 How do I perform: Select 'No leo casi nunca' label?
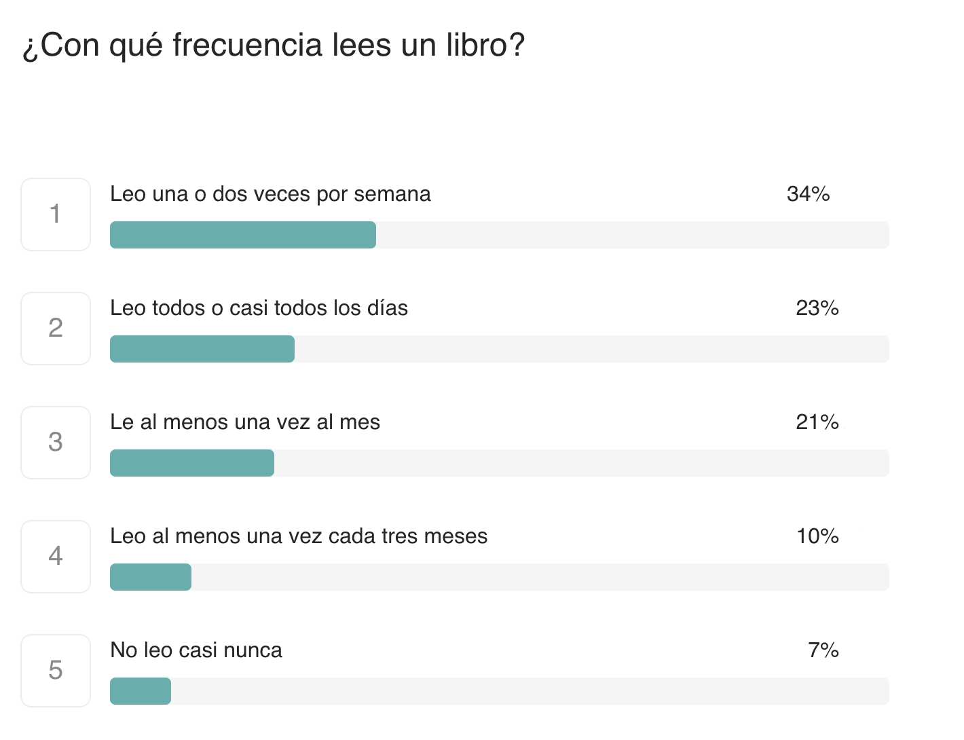click(x=196, y=650)
